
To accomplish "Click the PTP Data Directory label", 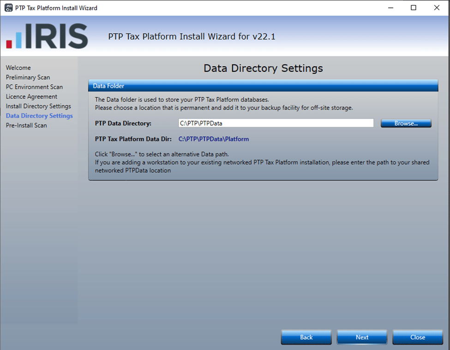I will coord(123,123).
